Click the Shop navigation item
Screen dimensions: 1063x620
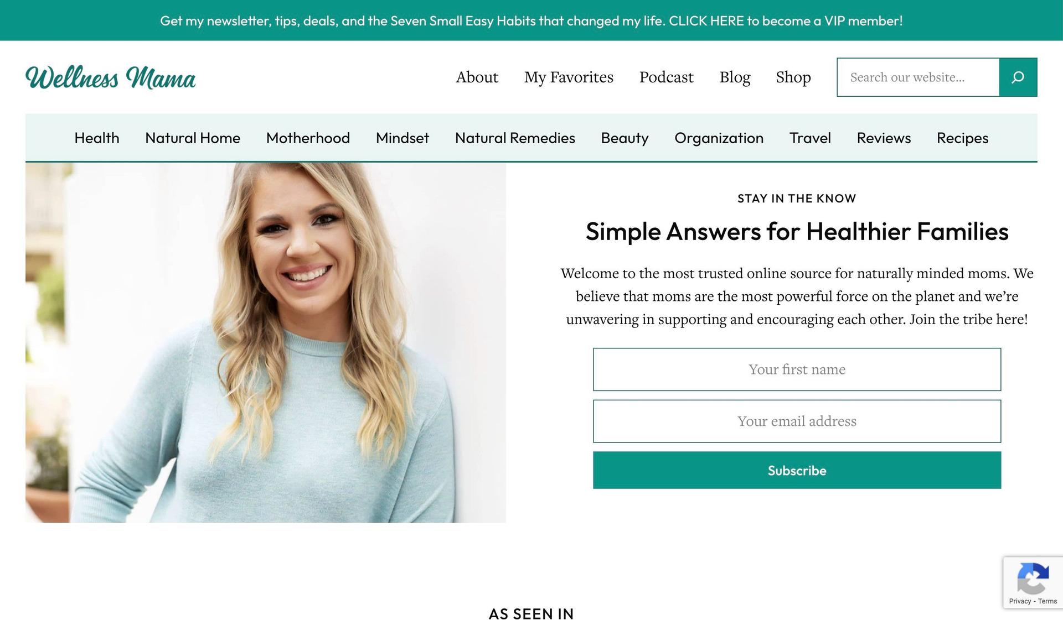(794, 76)
